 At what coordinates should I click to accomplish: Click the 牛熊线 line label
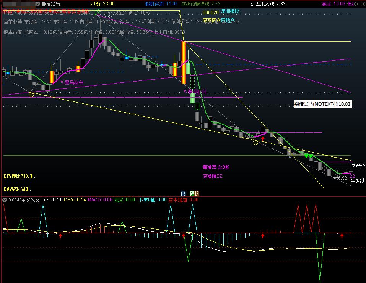click(357, 181)
